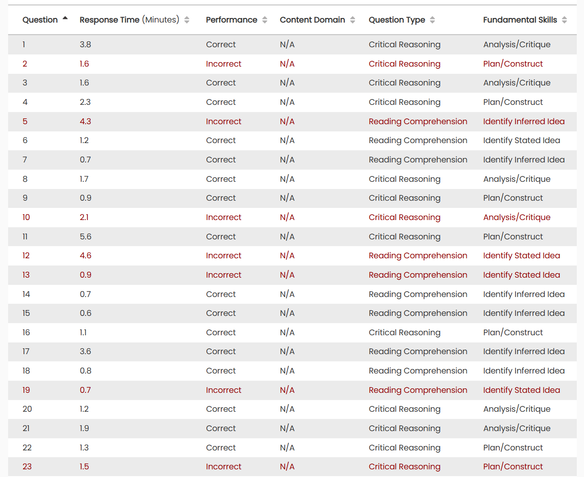Click the sort arrows beside Question Type header
Viewport: 584px width, 477px height.
tap(432, 20)
